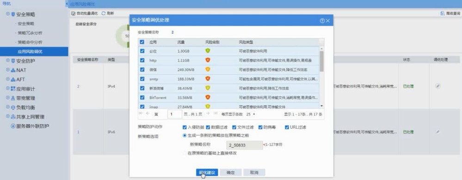Disable the 文件过滤 checkbox

pos(234,127)
